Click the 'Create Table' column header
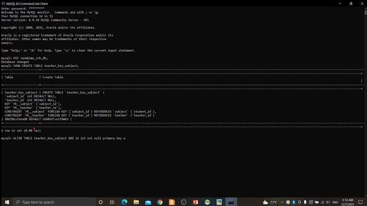Image resolution: width=367 pixels, height=206 pixels. 53,77
